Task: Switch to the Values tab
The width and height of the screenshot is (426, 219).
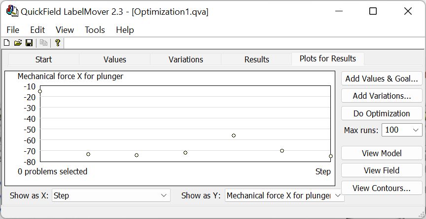Action: (x=115, y=59)
